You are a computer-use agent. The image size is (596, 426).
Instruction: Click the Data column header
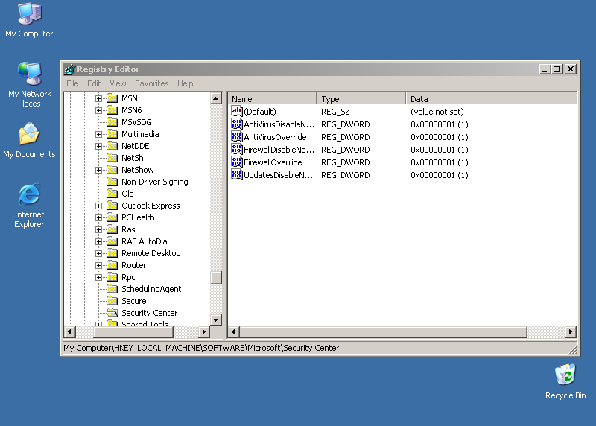coord(492,99)
